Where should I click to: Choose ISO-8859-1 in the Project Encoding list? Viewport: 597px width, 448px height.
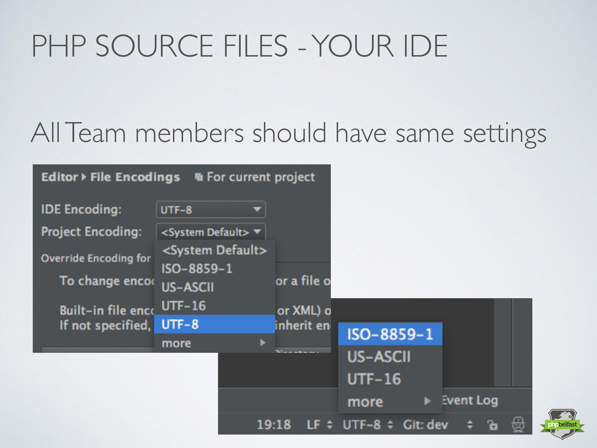coord(215,268)
